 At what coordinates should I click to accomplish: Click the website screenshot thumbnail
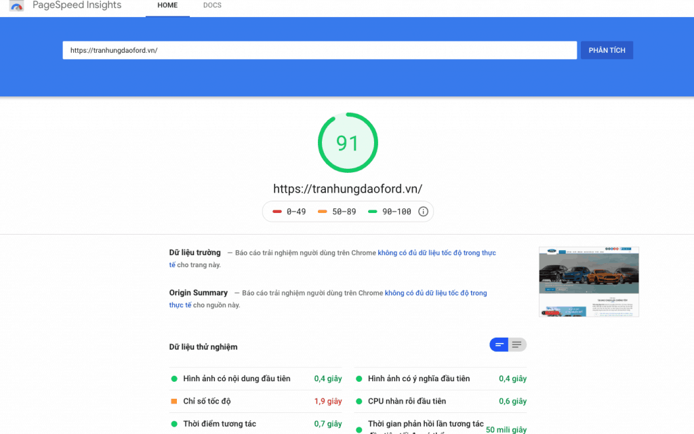[588, 281]
